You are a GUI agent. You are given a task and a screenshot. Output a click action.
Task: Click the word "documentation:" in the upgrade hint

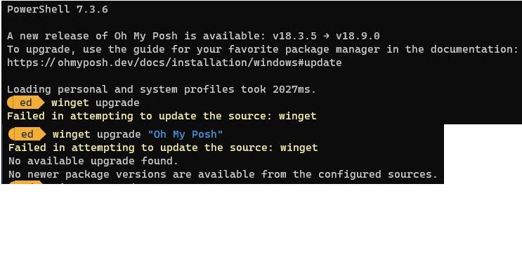point(474,49)
